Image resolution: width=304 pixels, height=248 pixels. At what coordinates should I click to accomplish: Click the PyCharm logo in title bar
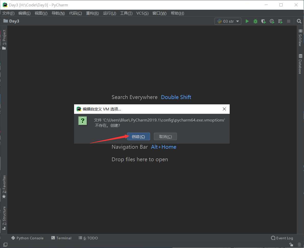pyautogui.click(x=5, y=5)
